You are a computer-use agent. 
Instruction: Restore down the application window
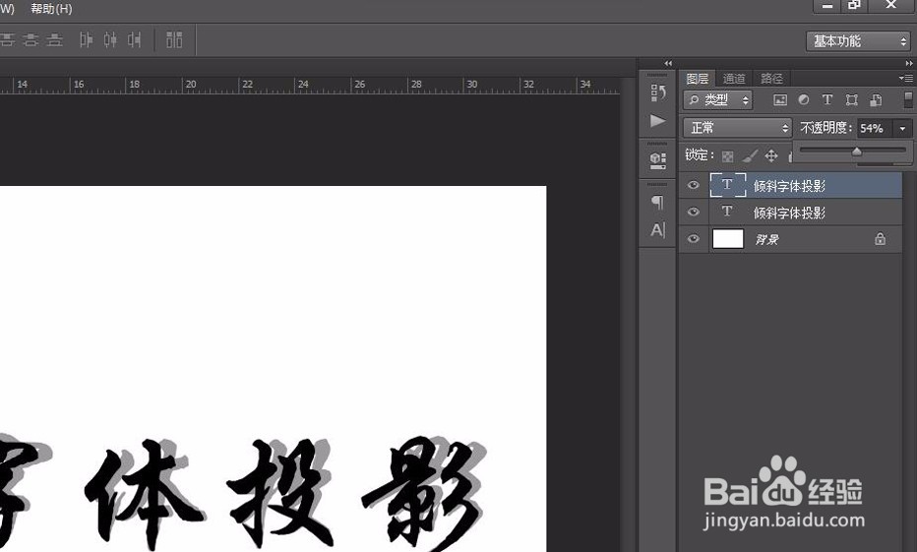tap(854, 5)
